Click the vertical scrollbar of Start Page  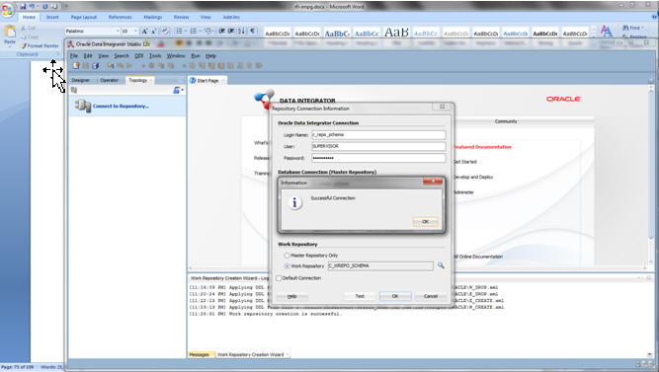click(x=650, y=168)
